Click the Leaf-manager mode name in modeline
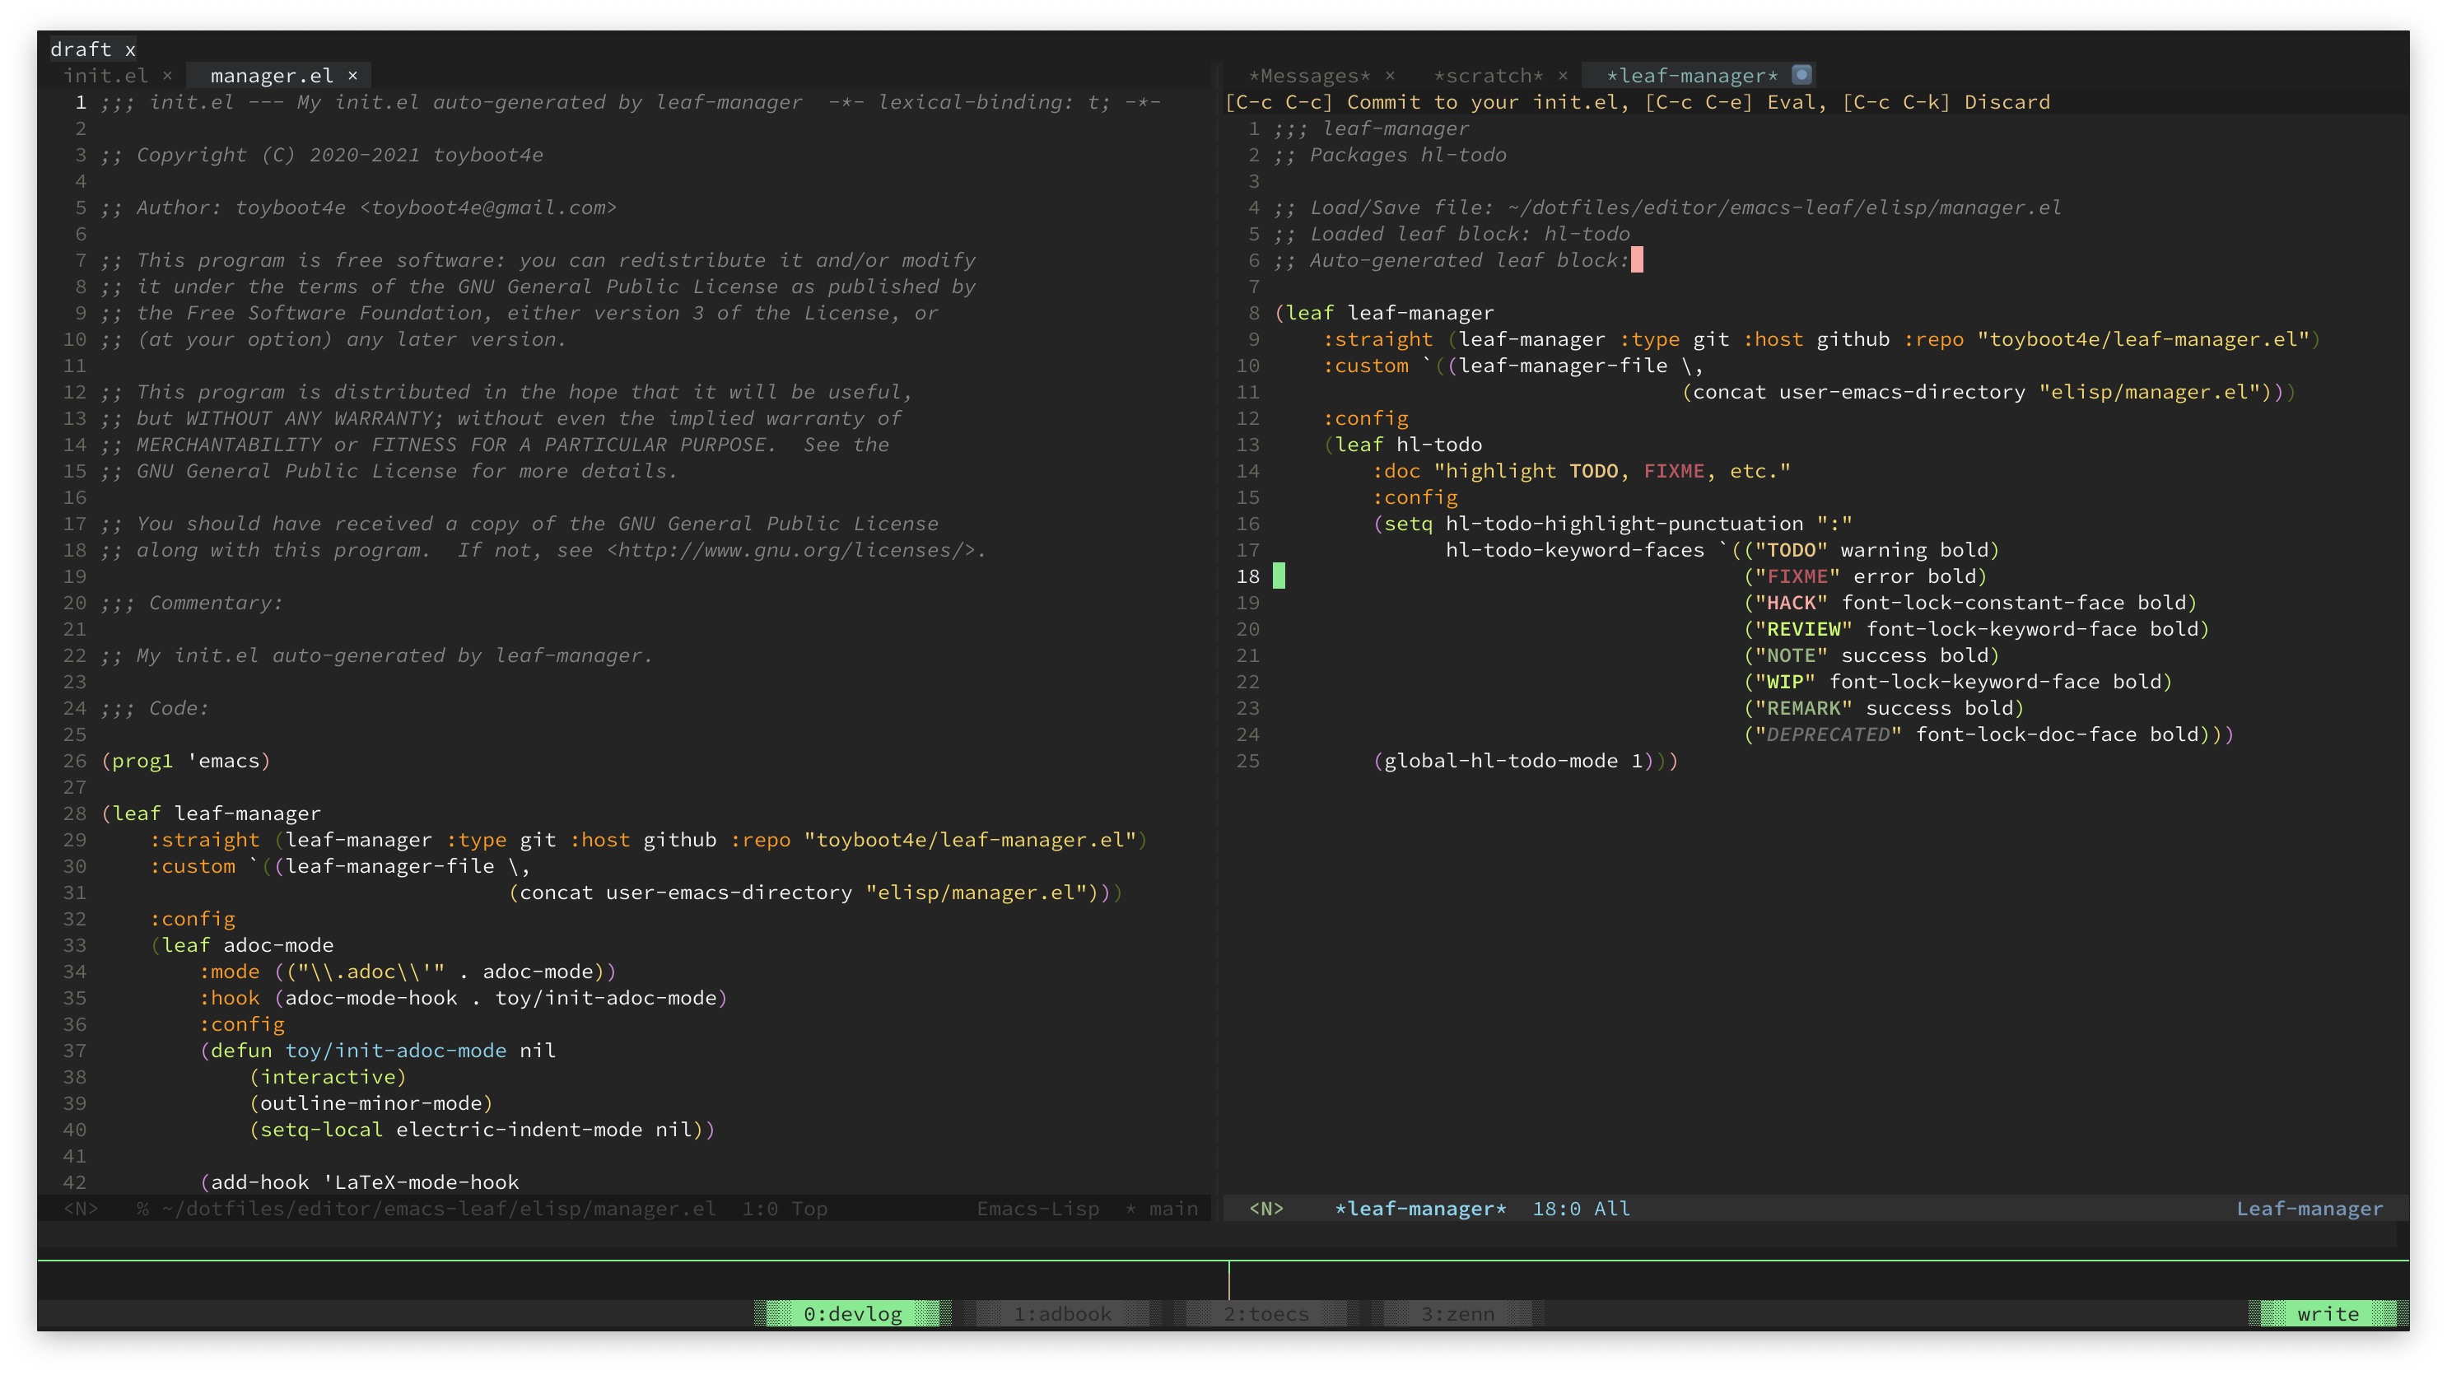The width and height of the screenshot is (2447, 1375). tap(2310, 1209)
